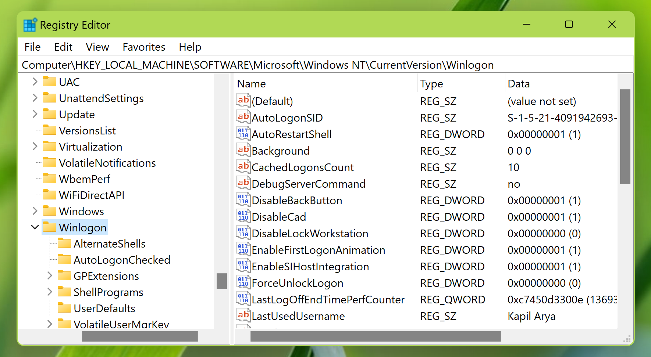Click the DWORD icon beside EnableFirstLogonAnimation
The height and width of the screenshot is (357, 651).
pyautogui.click(x=243, y=249)
